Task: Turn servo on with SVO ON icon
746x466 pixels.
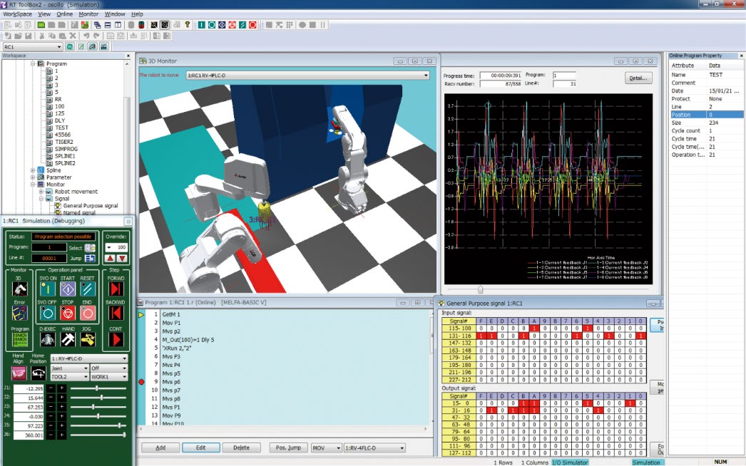Action: 48,289
